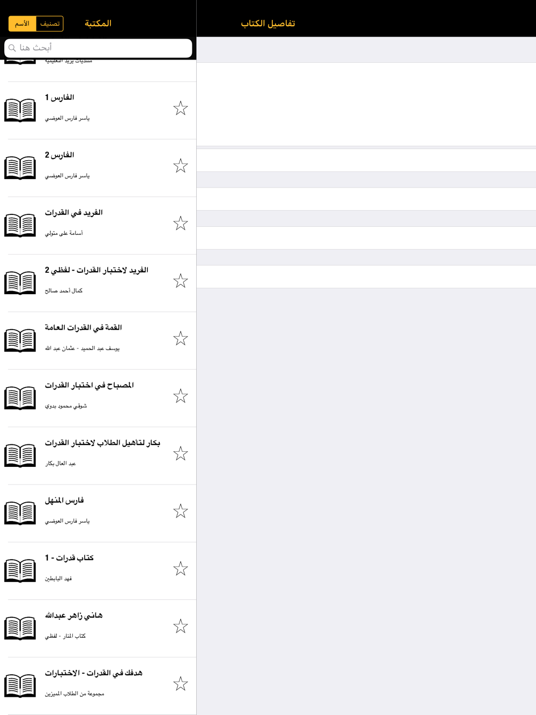Switch to the تصنيف sorting tab

50,24
